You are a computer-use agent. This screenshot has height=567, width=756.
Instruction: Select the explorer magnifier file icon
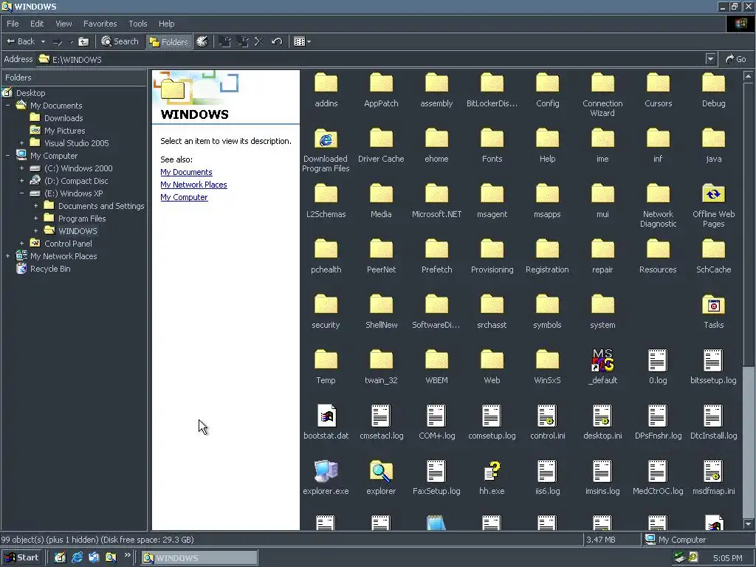pyautogui.click(x=381, y=471)
